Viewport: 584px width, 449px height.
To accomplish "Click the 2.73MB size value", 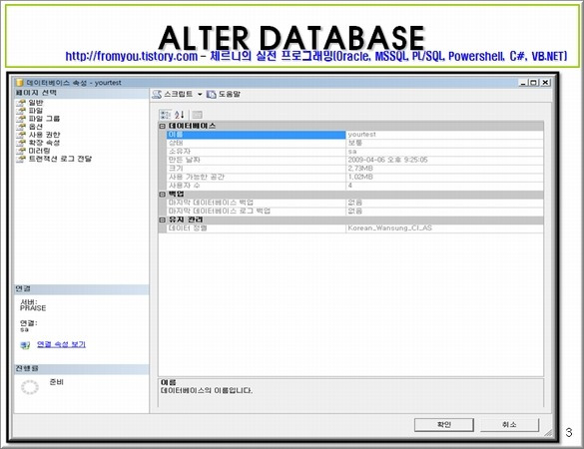I will coord(360,169).
